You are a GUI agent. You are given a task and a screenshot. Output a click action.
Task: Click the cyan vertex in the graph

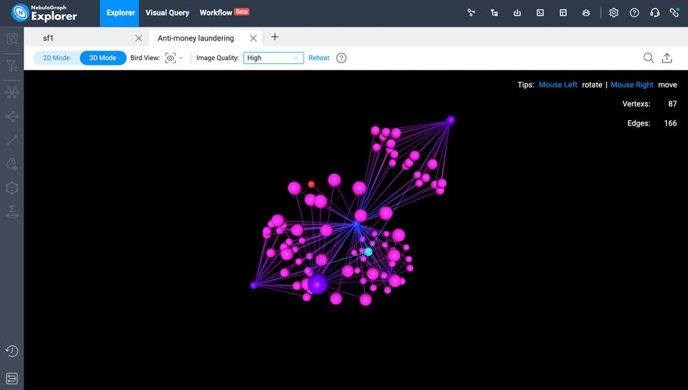coord(369,251)
